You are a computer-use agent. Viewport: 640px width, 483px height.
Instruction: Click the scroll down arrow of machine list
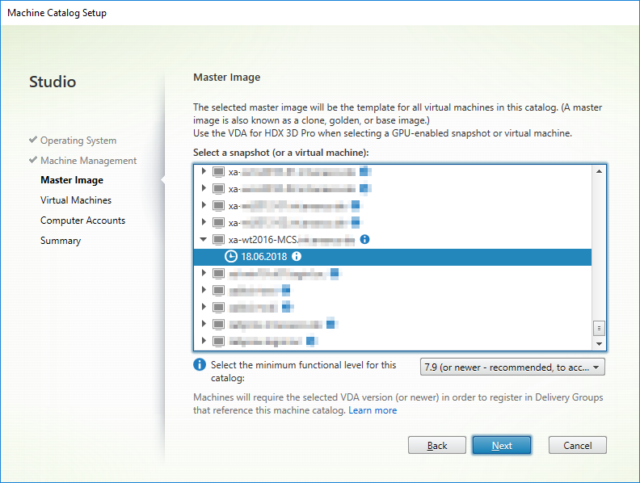(x=599, y=344)
